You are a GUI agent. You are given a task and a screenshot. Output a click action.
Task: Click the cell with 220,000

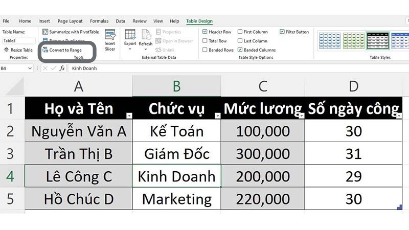coord(263,199)
